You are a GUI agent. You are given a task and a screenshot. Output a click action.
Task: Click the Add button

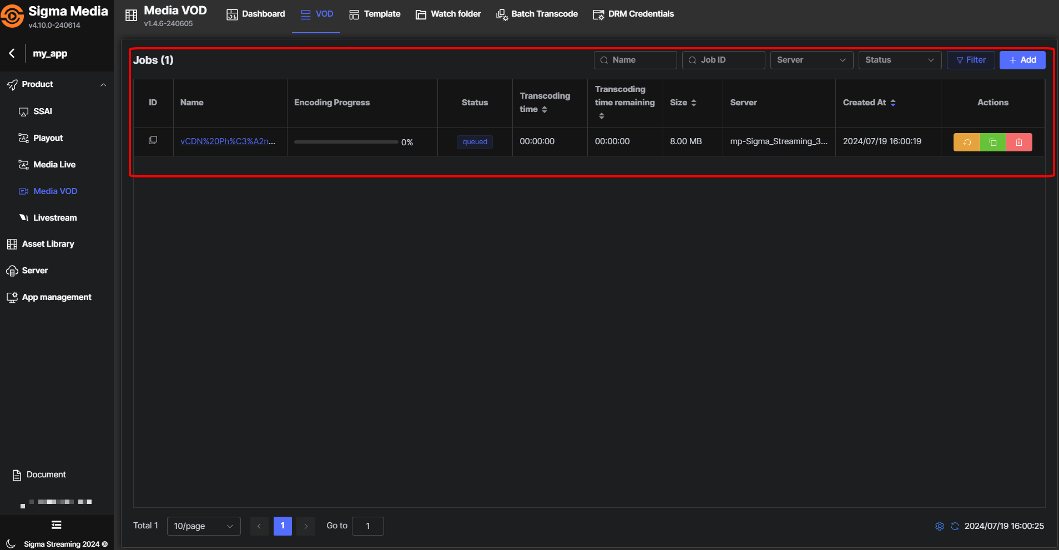(x=1022, y=60)
